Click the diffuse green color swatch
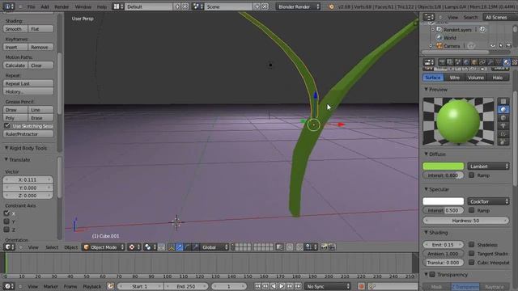 coord(443,167)
